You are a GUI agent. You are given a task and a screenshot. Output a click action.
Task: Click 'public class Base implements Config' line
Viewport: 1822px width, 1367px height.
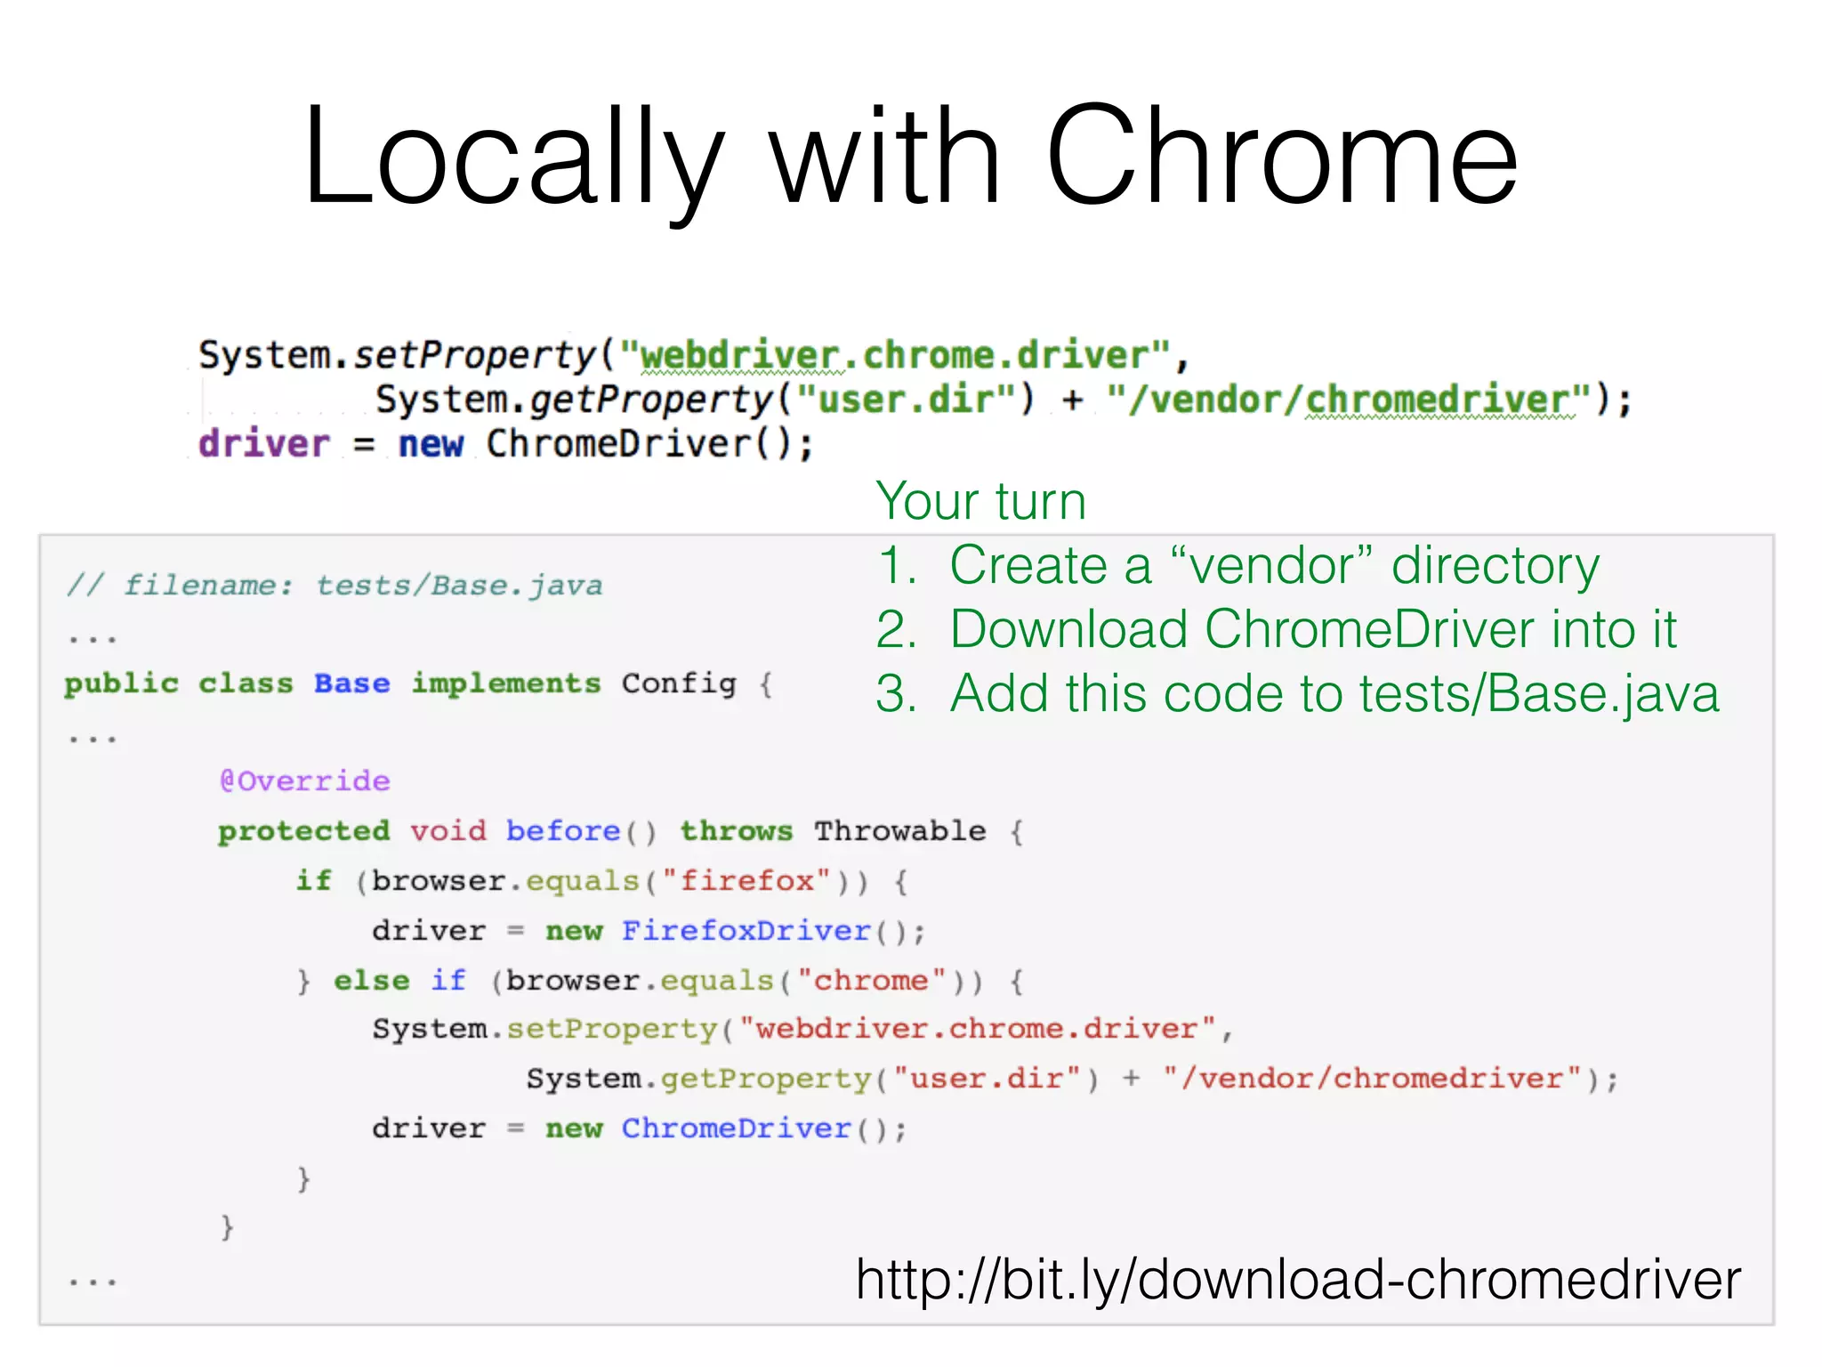coord(419,683)
